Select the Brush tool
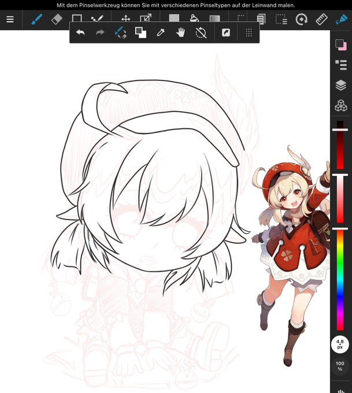Screen dimensions: 352x393 click(x=36, y=19)
